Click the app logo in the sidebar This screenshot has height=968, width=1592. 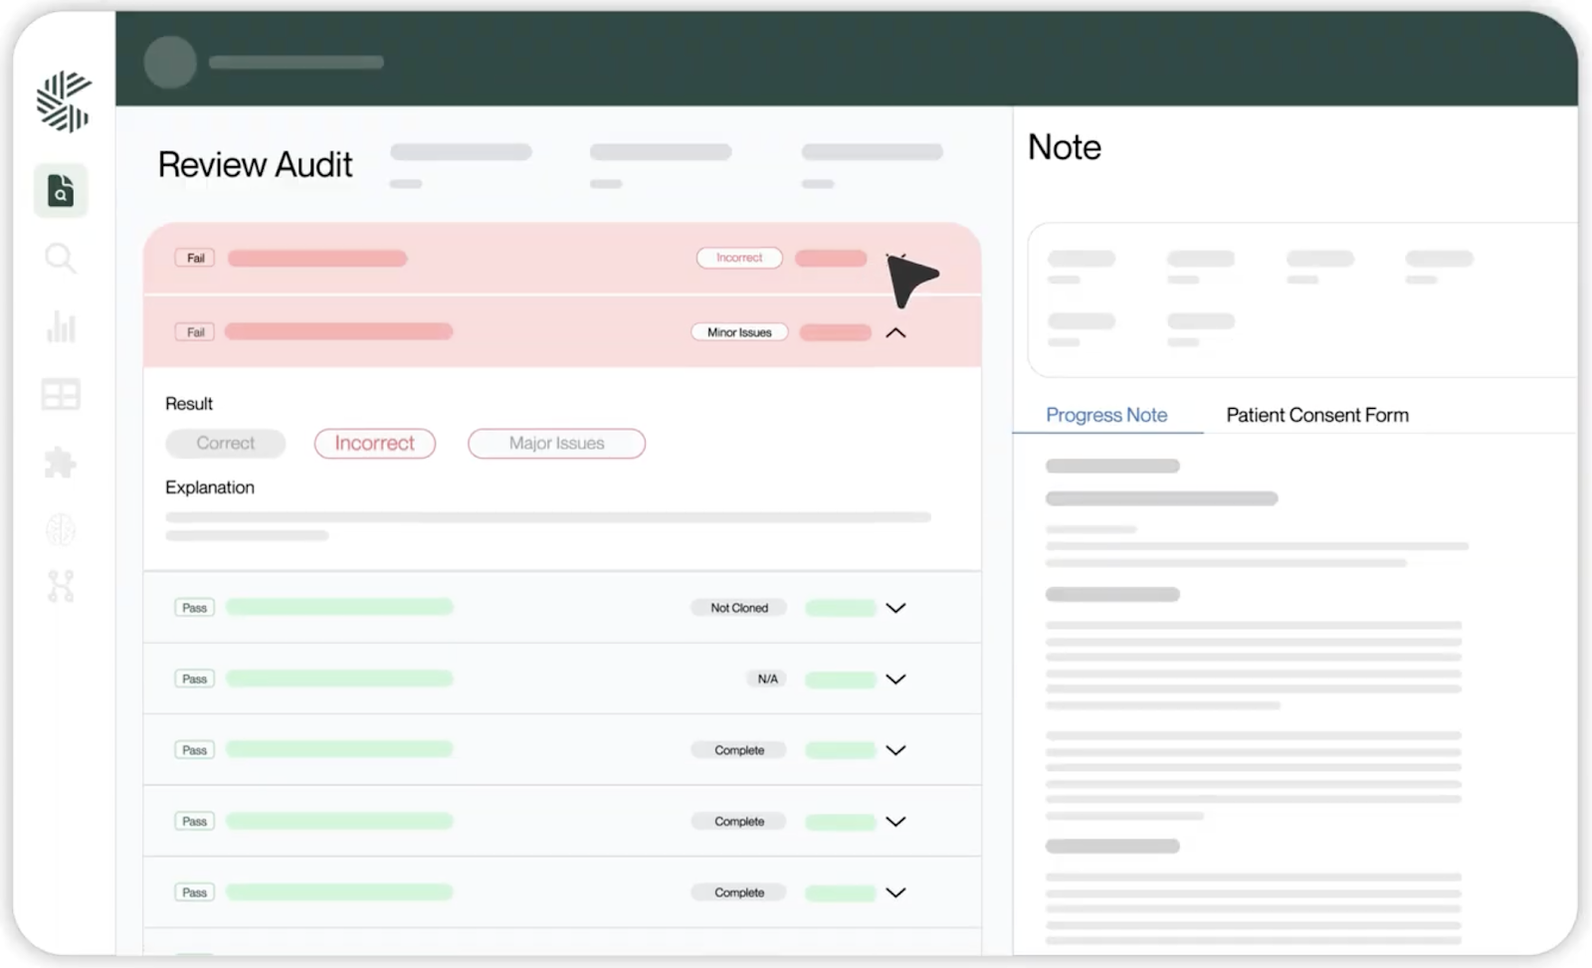64,100
